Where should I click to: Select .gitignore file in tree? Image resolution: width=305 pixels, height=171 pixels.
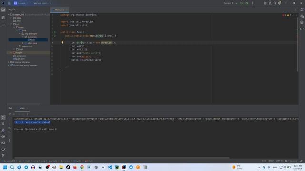click(x=20, y=56)
